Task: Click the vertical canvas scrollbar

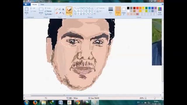Action: pyautogui.click(x=163, y=64)
